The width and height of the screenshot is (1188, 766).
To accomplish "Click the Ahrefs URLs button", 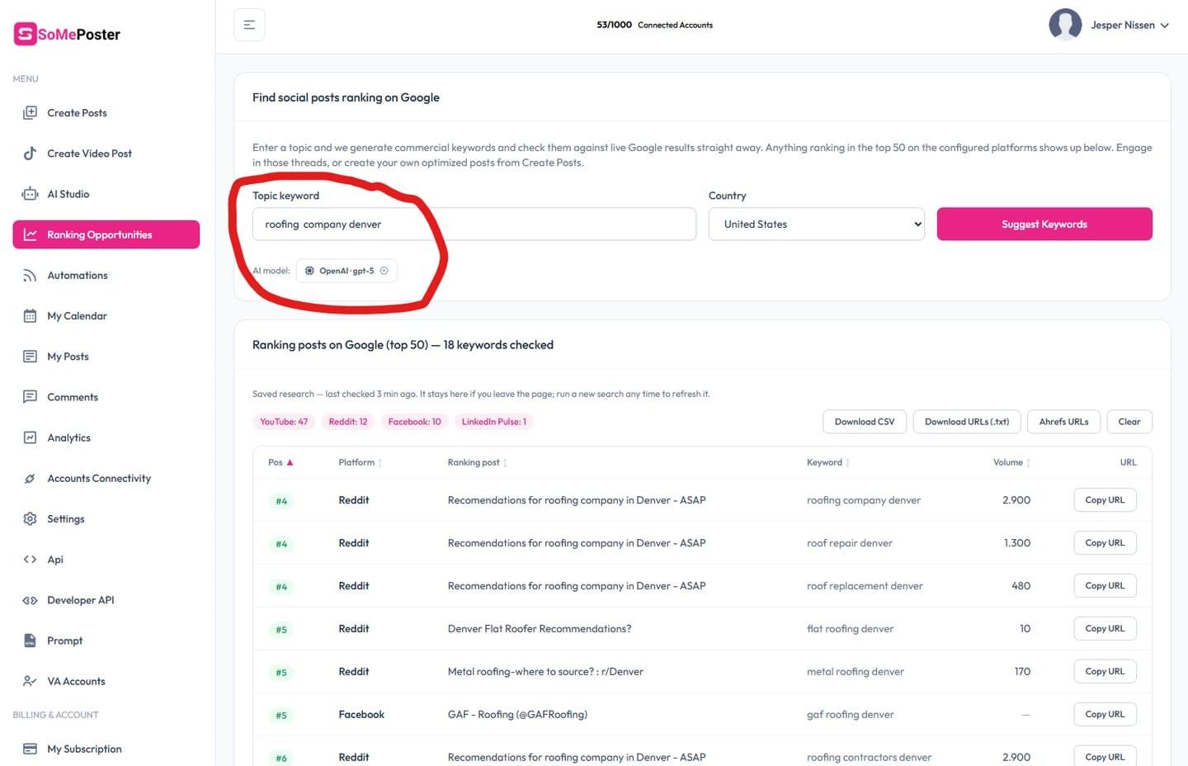I will 1063,422.
